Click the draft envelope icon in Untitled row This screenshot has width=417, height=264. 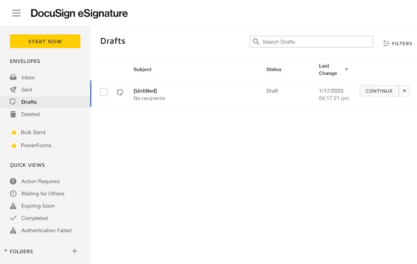[x=120, y=93]
